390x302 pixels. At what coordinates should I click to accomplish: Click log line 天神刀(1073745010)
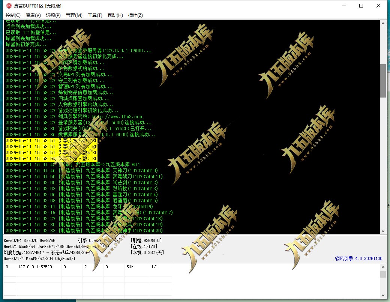tap(82, 171)
